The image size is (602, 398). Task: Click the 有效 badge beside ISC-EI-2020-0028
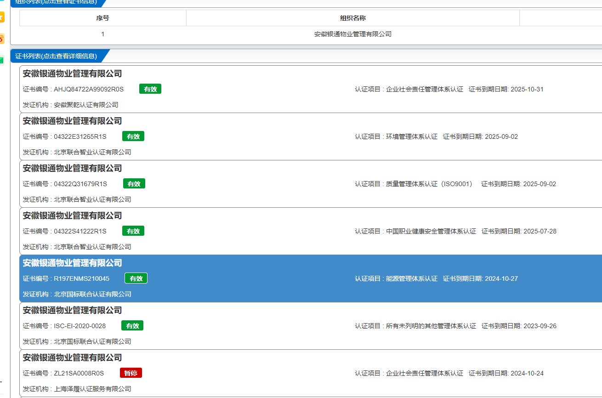132,326
